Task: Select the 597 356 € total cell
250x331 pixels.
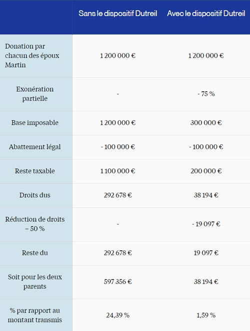Action: point(118,281)
